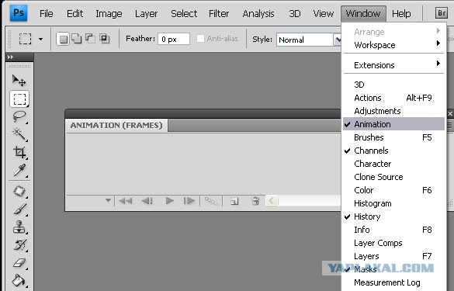Choose Histogram in the Window menu

click(393, 203)
